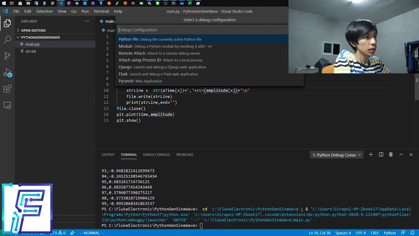Image resolution: width=419 pixels, height=236 pixels.
Task: Open Run menu
Action: (x=85, y=11)
